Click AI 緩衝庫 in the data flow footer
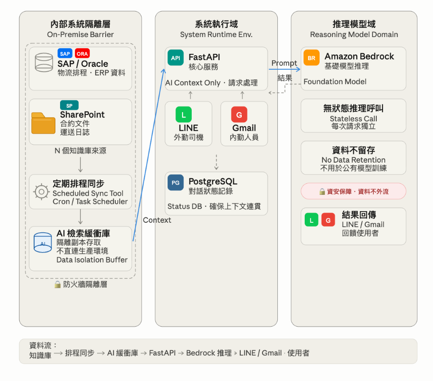This screenshot has width=433, height=381. [123, 353]
